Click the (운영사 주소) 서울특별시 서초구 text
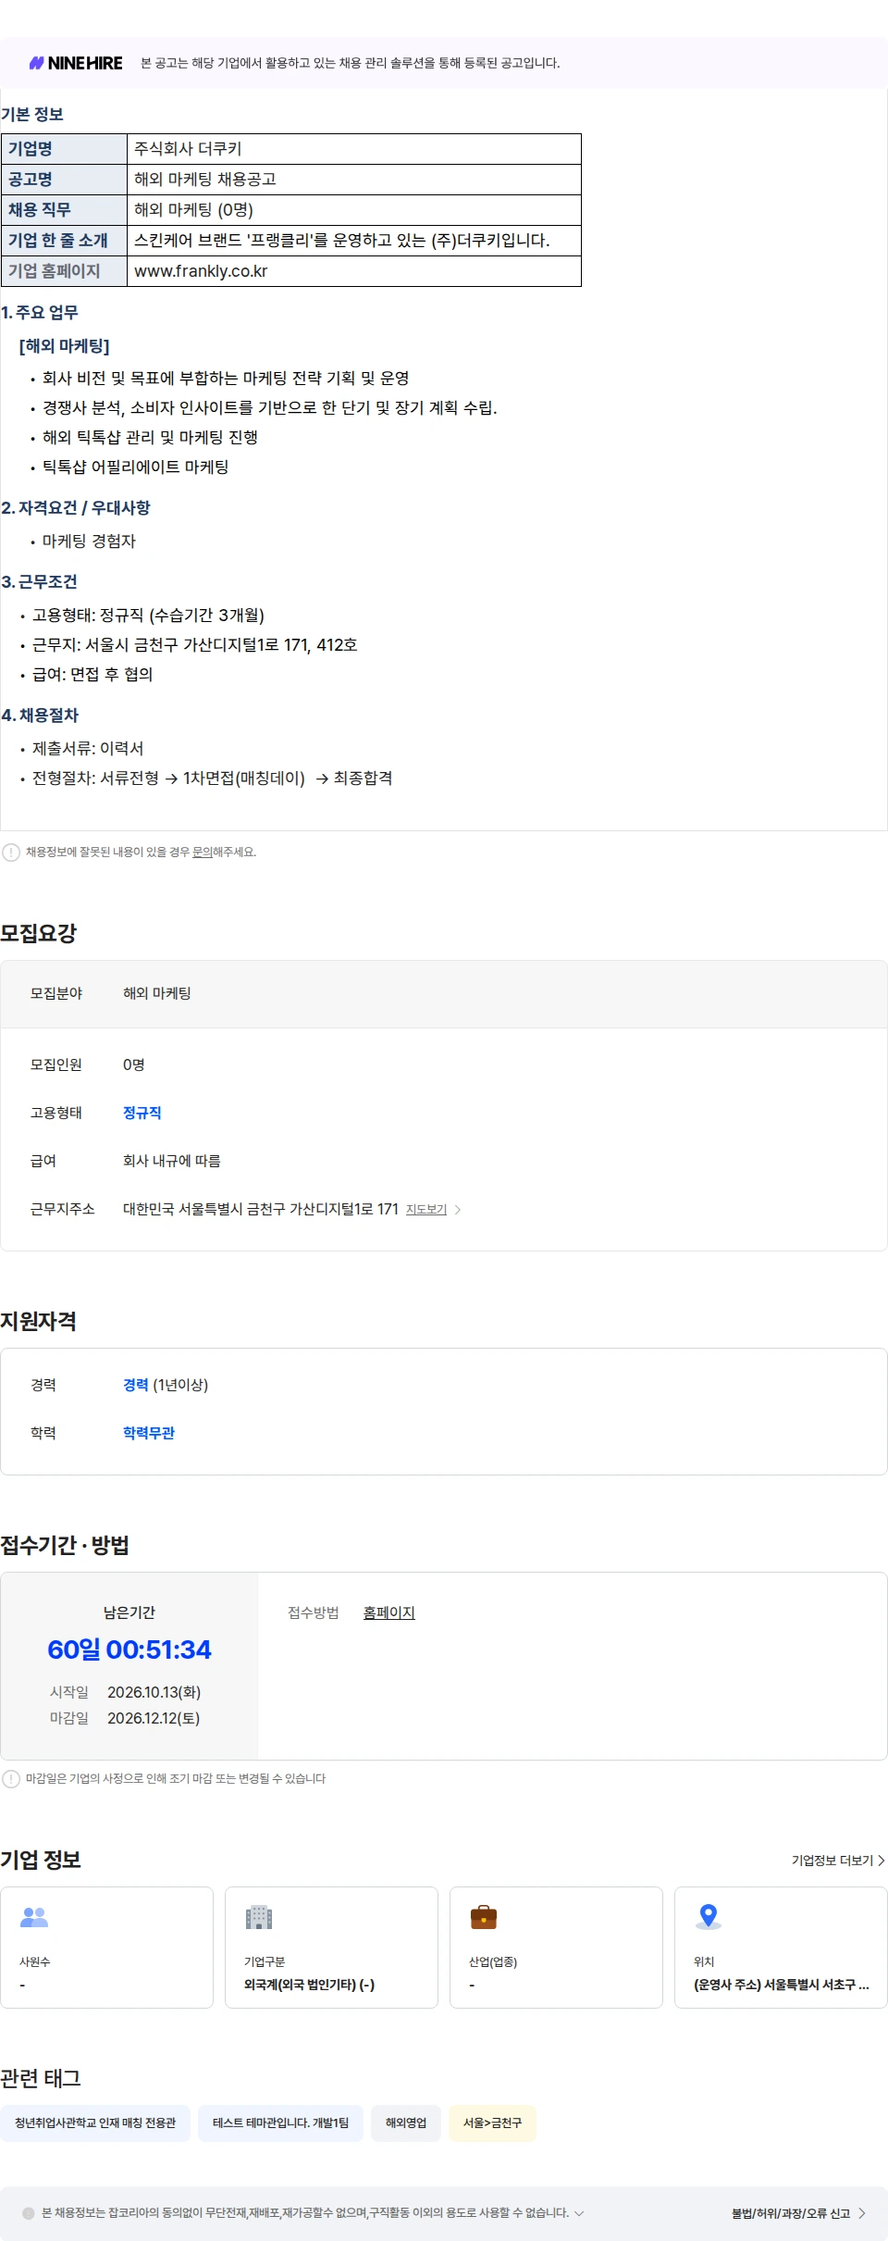 pyautogui.click(x=782, y=1985)
